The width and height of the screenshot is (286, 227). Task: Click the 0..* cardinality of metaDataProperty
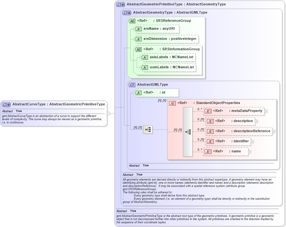tap(200, 109)
